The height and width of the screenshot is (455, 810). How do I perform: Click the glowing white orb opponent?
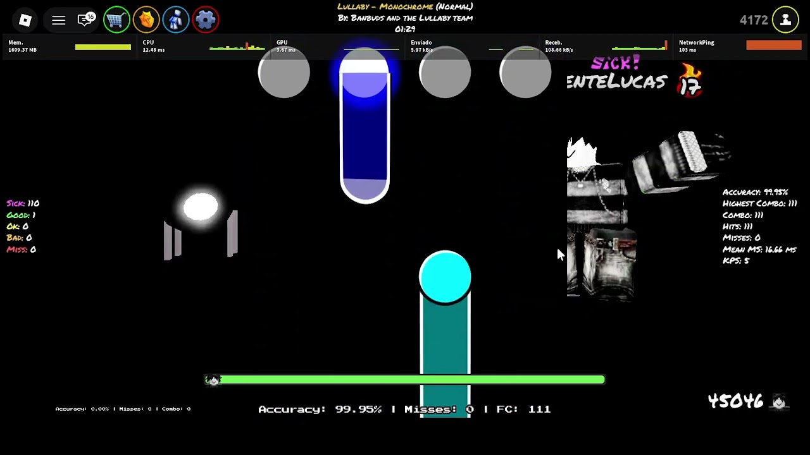pos(201,207)
